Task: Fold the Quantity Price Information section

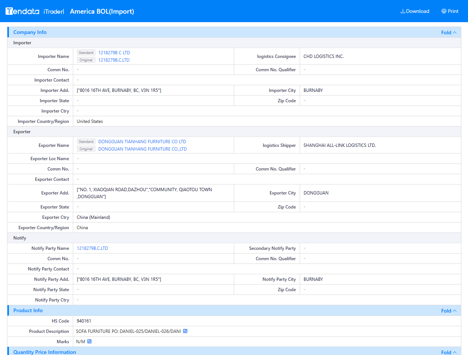Action: point(449,352)
